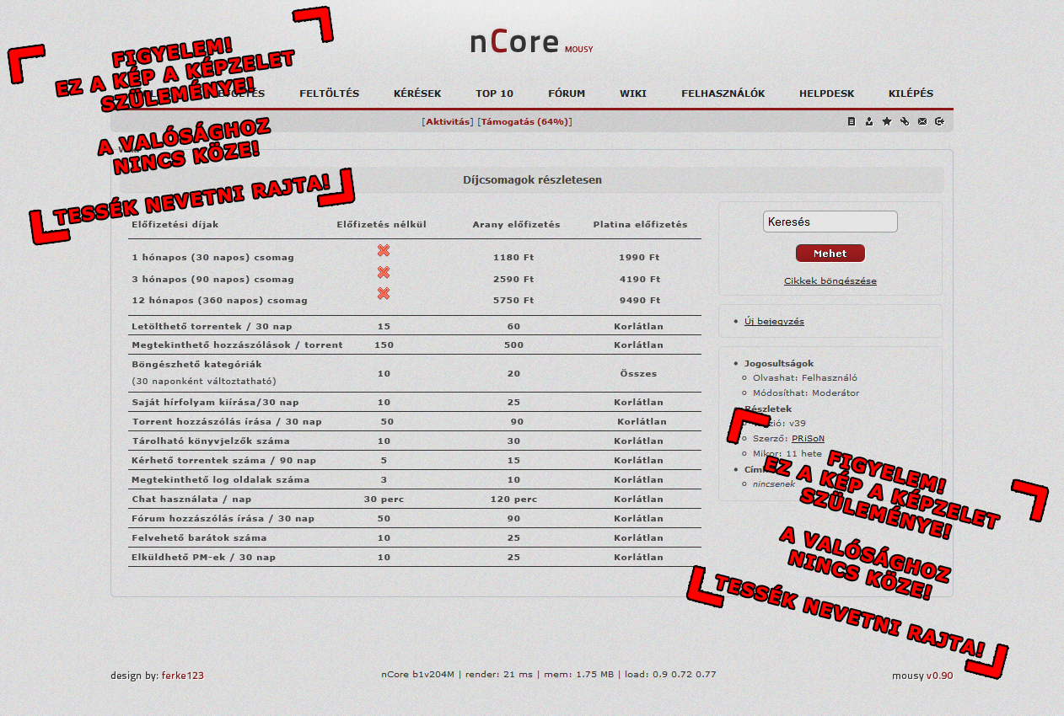The height and width of the screenshot is (716, 1064).
Task: Click the Saját hírfolyam kiírása/30 nap label
Action: [x=215, y=403]
